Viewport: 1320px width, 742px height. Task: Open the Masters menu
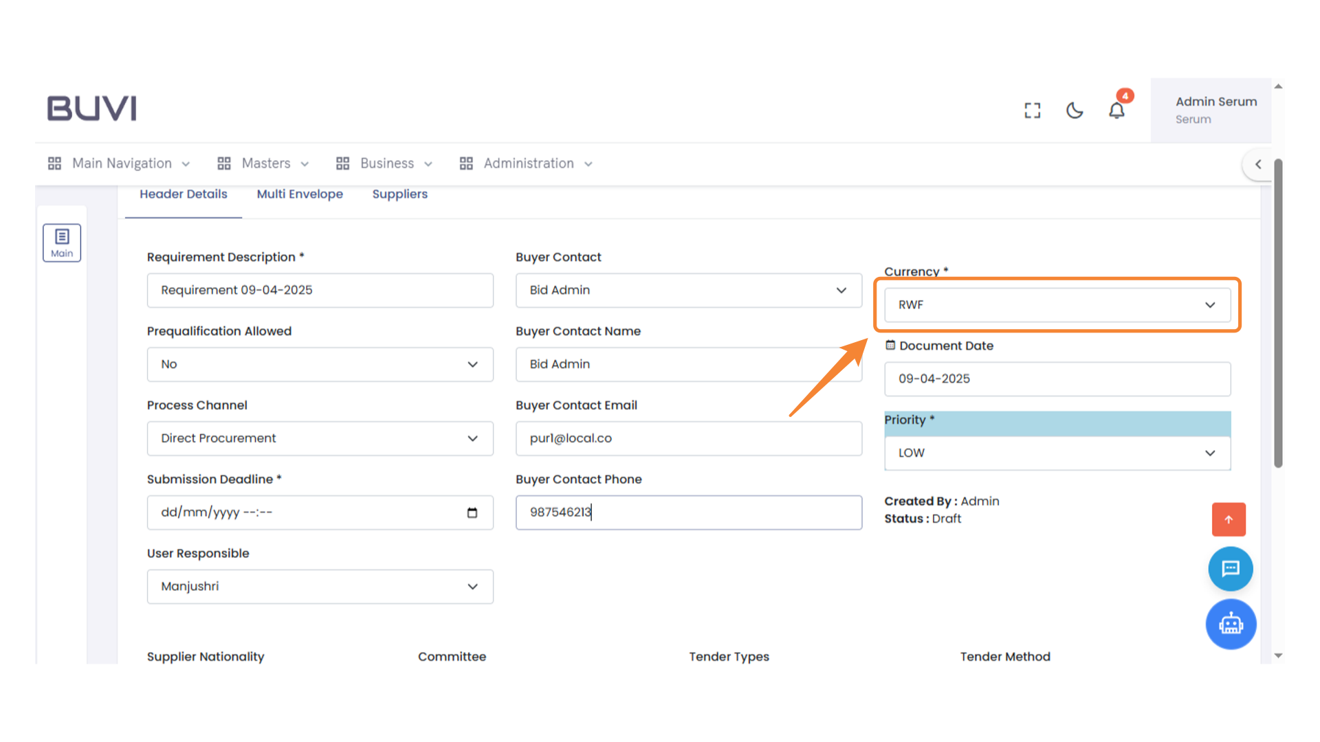(x=265, y=164)
